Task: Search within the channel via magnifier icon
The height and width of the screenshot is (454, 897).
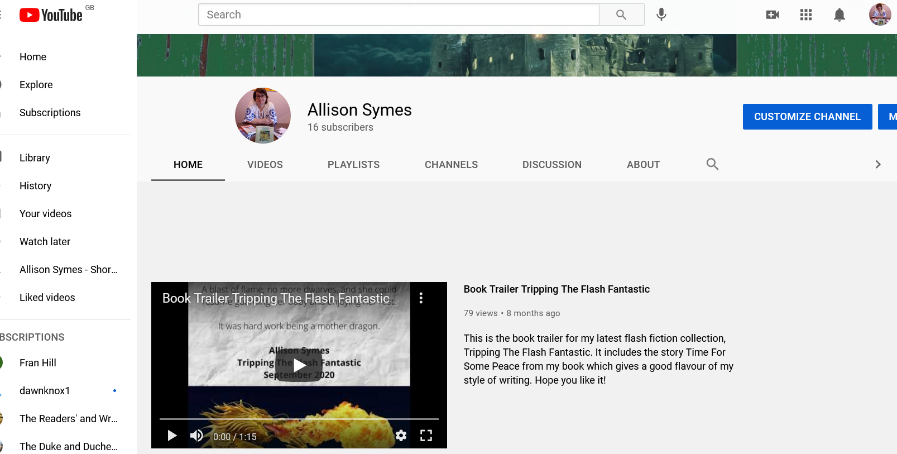Action: point(712,164)
